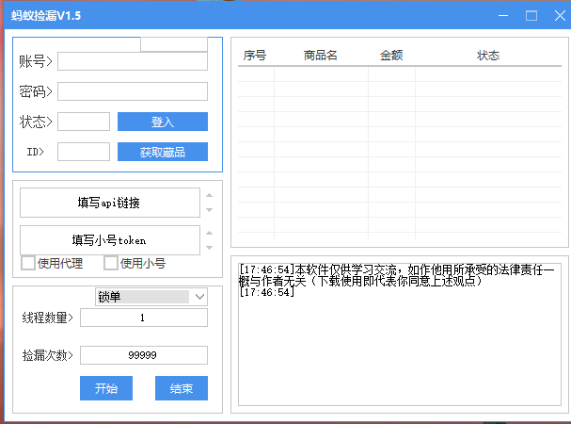The image size is (571, 424).
Task: Click the 捡漏次数 field showing 99999
Action: [x=144, y=355]
